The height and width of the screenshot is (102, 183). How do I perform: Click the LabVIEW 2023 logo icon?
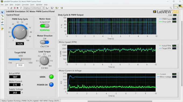(x=154, y=12)
